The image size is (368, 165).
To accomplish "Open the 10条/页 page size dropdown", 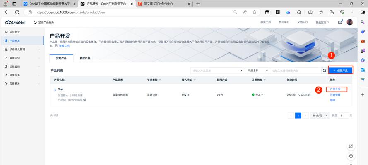I will pos(319,115).
